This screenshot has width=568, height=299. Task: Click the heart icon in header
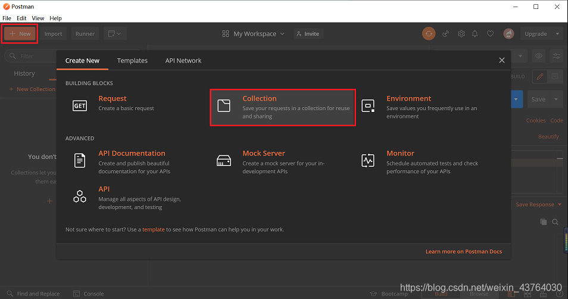point(490,34)
